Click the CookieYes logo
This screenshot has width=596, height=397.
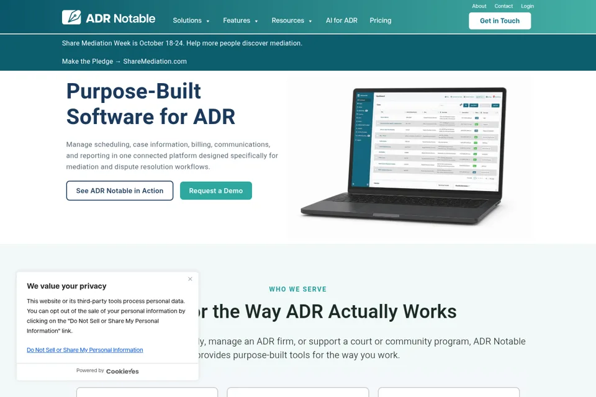click(x=122, y=371)
